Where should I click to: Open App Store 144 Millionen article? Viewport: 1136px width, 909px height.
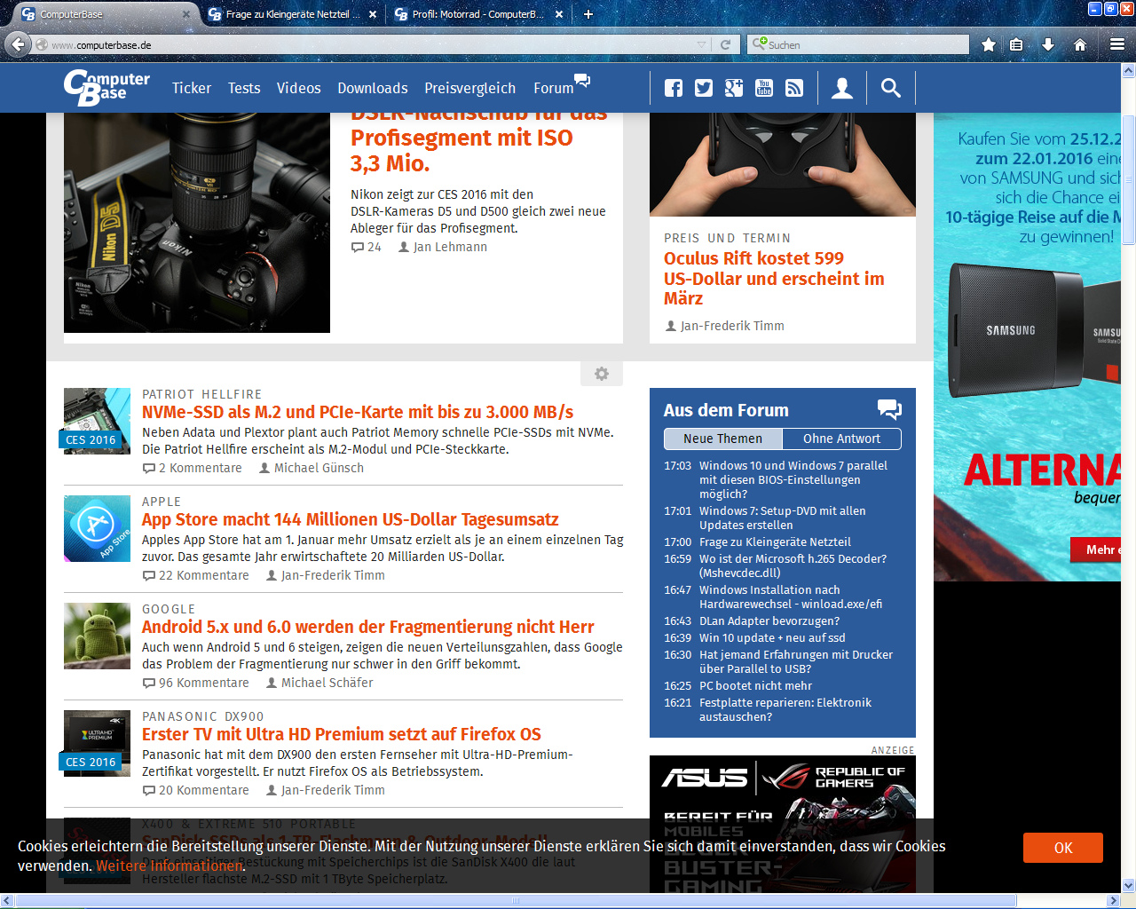[x=351, y=519]
